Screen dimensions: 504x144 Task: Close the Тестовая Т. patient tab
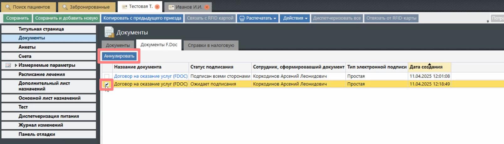pyautogui.click(x=157, y=7)
